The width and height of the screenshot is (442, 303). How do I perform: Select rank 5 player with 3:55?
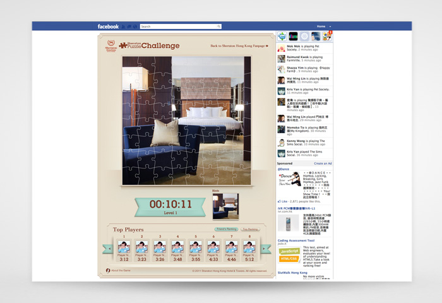196,251
